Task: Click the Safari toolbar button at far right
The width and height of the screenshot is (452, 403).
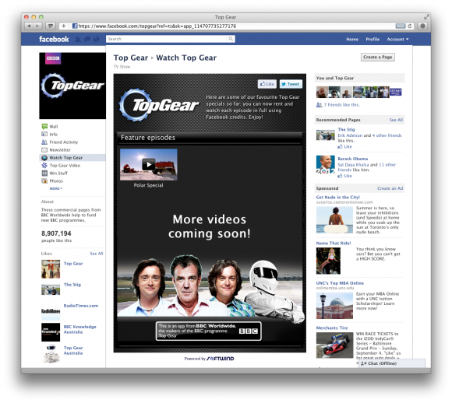Action: click(x=422, y=26)
